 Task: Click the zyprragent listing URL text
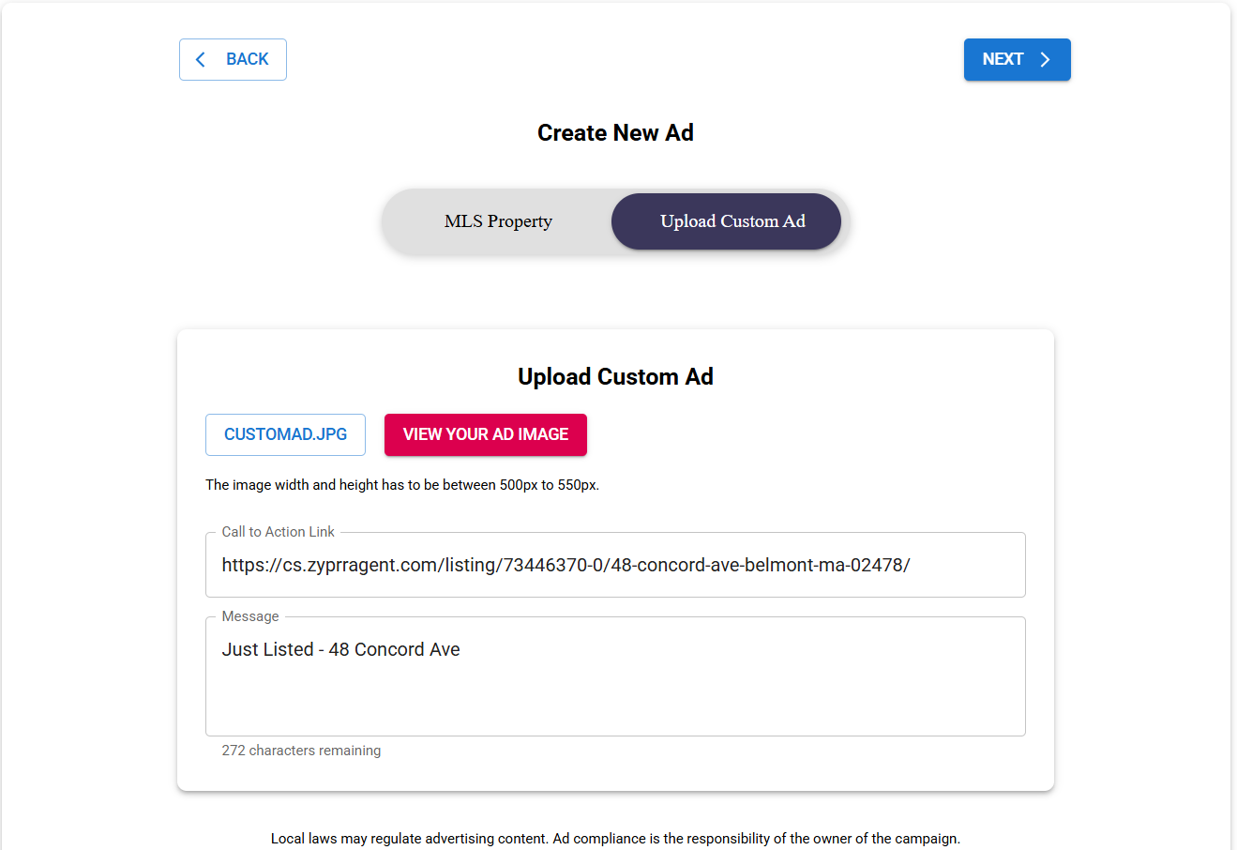566,565
